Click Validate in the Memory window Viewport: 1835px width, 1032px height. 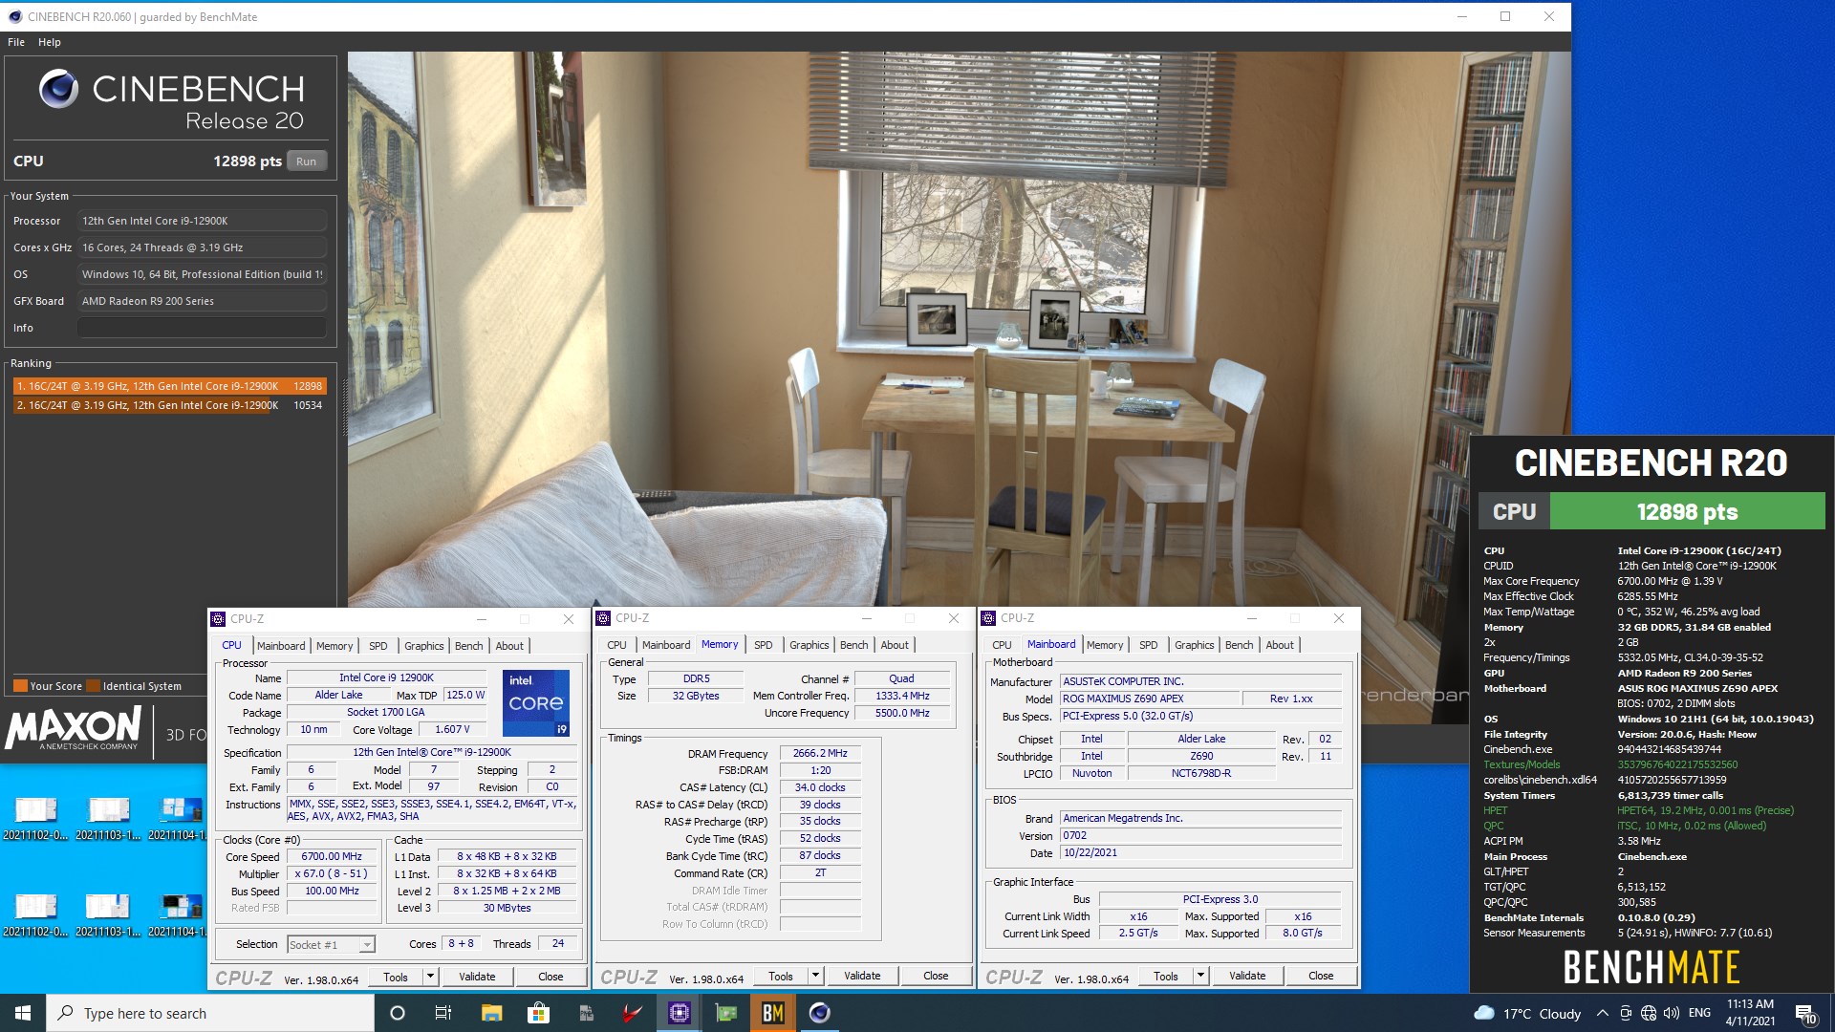pyautogui.click(x=862, y=976)
